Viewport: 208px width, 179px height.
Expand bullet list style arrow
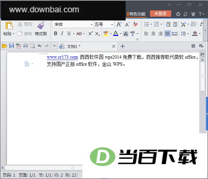151,24
